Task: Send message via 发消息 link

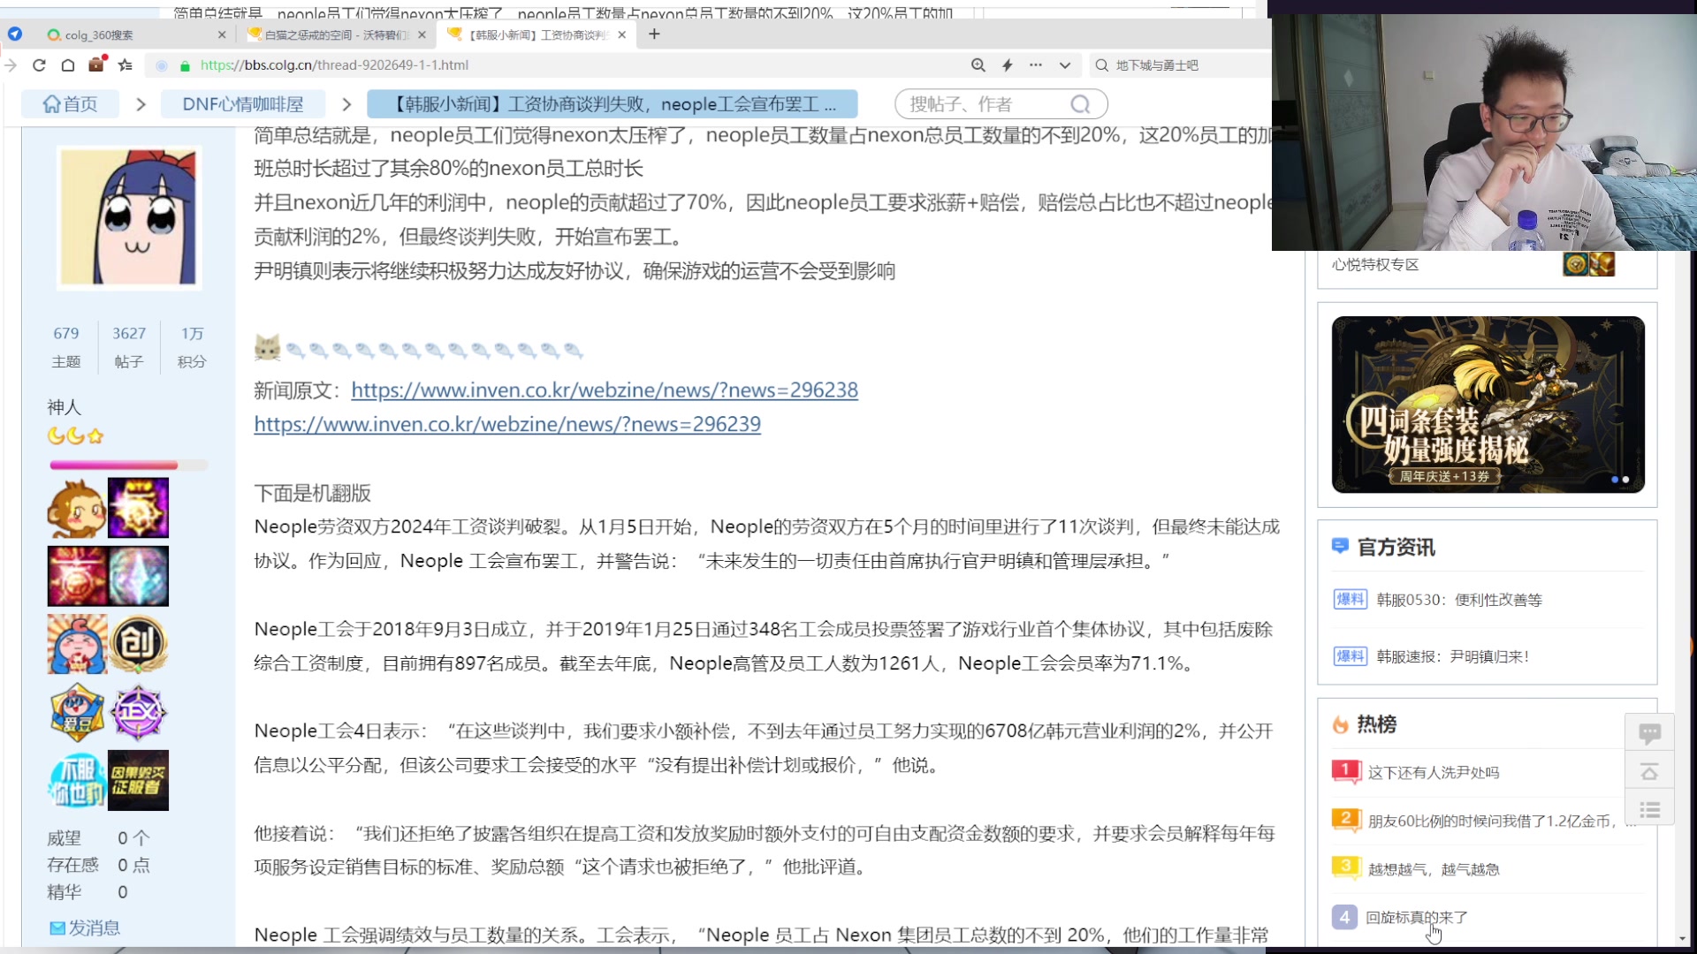Action: coord(85,927)
